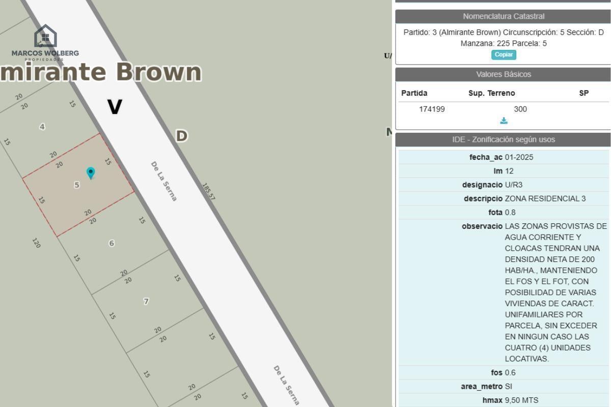
Task: Click the observacio paragraph about density
Action: (556, 293)
